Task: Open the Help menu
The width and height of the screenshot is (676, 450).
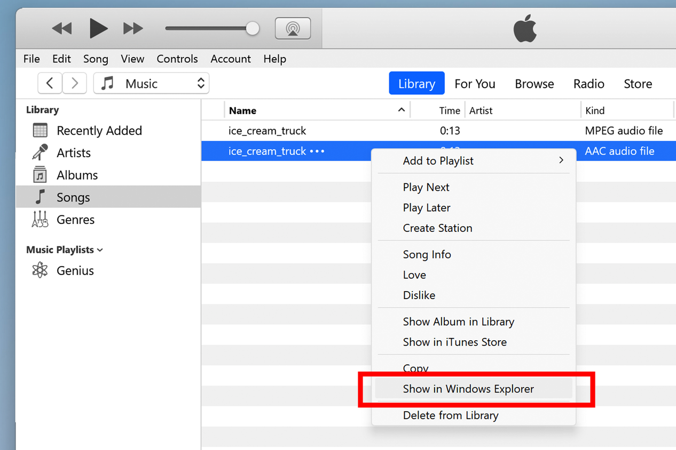Action: click(274, 59)
